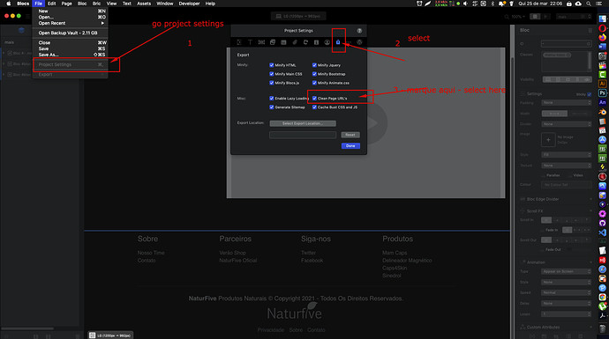Open Firefox from the Dock
The height and width of the screenshot is (339, 609).
[603, 37]
